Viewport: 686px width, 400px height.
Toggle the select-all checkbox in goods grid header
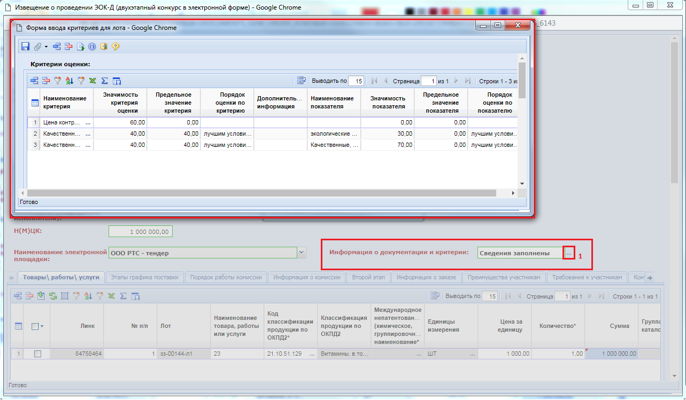click(x=35, y=326)
